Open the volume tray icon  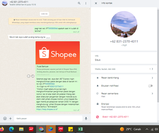pos(156,129)
